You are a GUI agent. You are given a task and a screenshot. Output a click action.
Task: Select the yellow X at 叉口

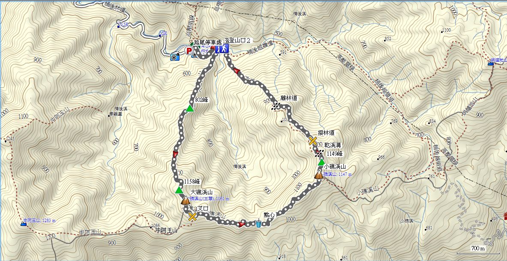click(x=192, y=217)
